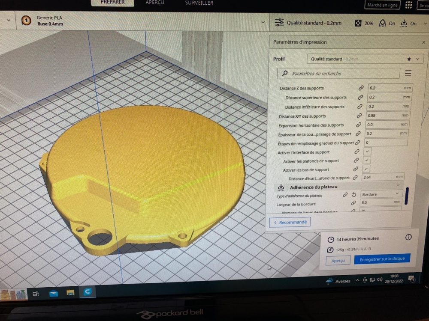The height and width of the screenshot is (321, 429).
Task: Toggle Activer les bas de support checkbox
Action: tap(366, 169)
